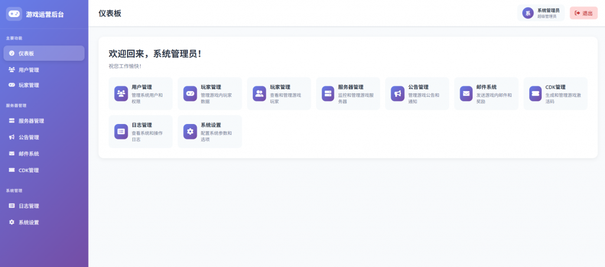Screen dimensions: 605x267
Task: Click the gamepad icon on the 玩家管理 card
Action: click(x=190, y=93)
